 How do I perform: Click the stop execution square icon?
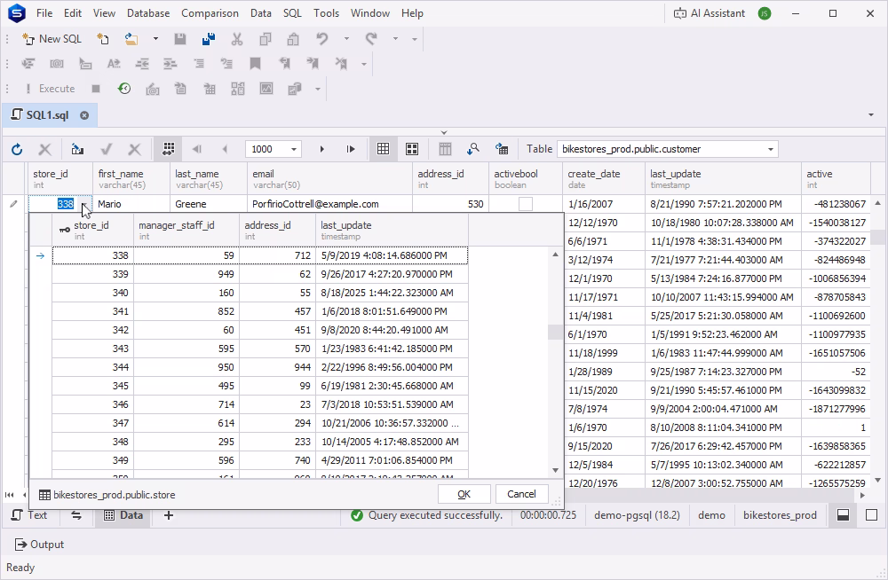96,89
